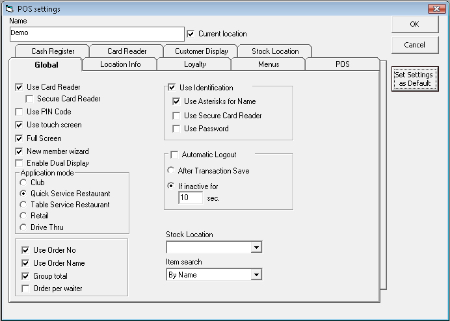Select Quick Service Restaurant mode
Image resolution: width=450 pixels, height=321 pixels.
click(23, 194)
